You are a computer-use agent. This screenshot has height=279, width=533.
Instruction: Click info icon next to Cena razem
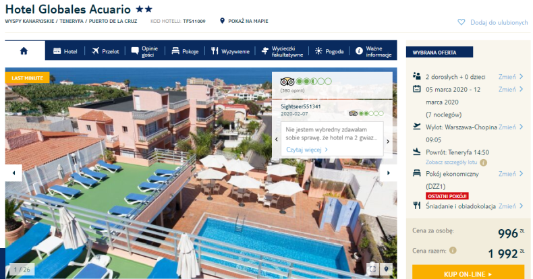tap(453, 251)
